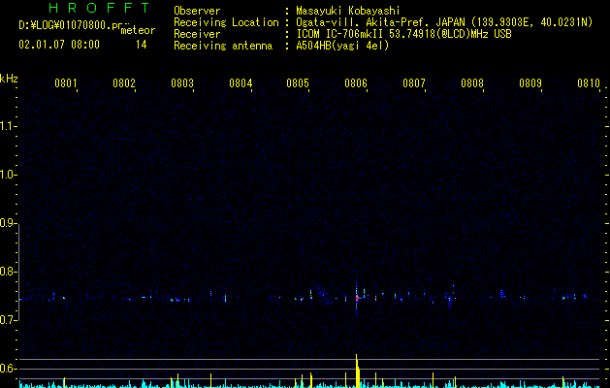Click the Observer label
The image size is (610, 388).
point(197,11)
